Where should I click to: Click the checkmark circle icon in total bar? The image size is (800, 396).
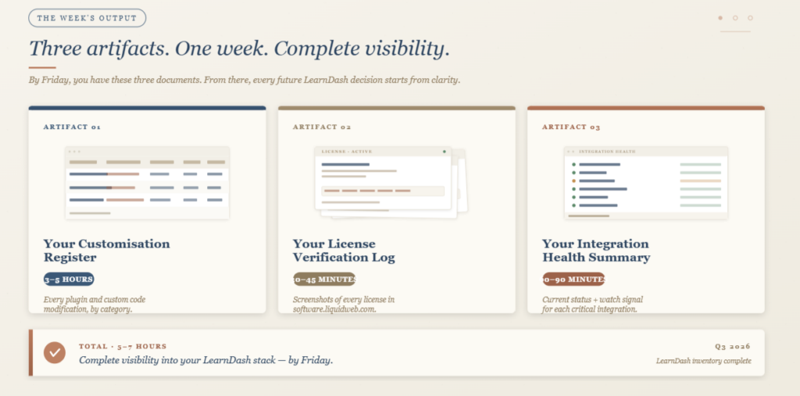pos(55,352)
